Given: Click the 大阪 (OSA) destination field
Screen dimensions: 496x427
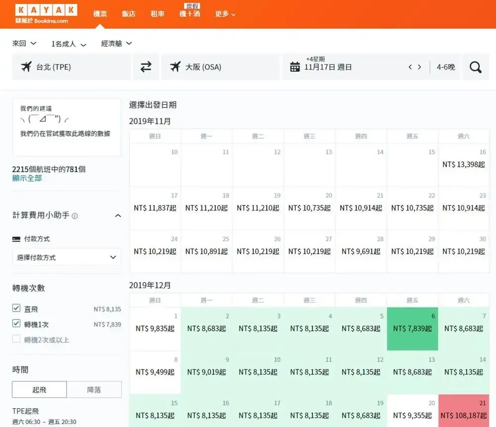Looking at the screenshot, I should click(220, 67).
